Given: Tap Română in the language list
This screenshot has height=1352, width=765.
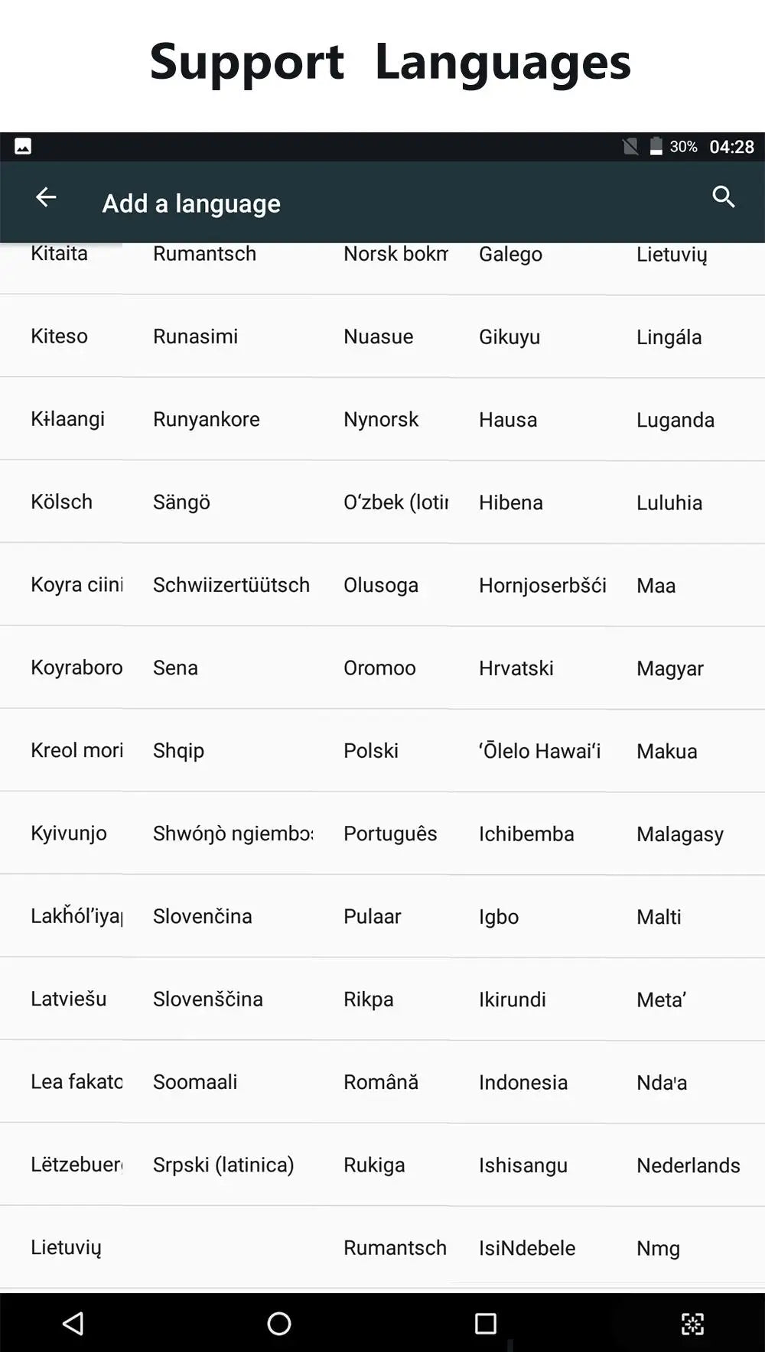Looking at the screenshot, I should [x=381, y=1082].
